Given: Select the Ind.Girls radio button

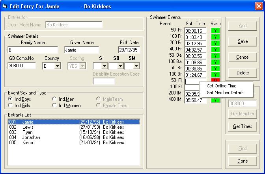Looking at the screenshot, I should 10,106.
